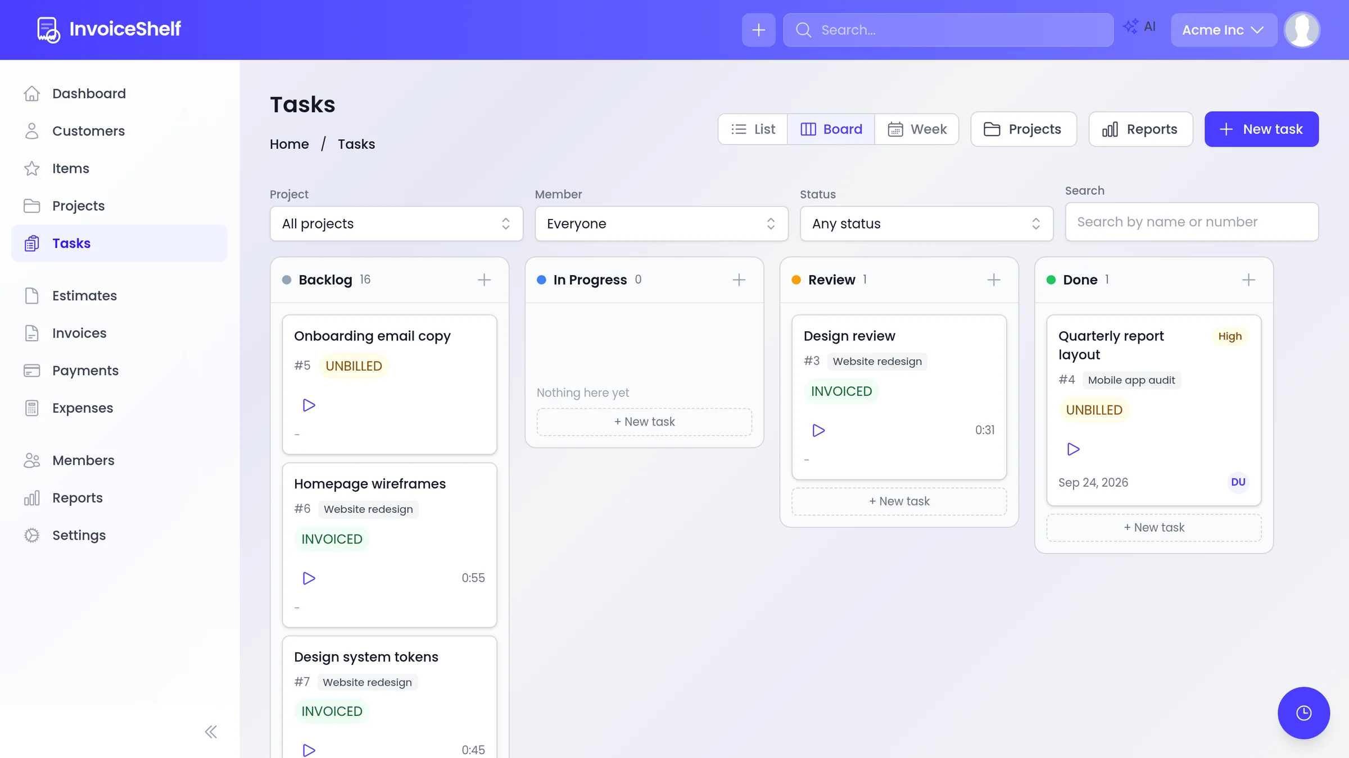Open Reports in sidebar
Image resolution: width=1349 pixels, height=758 pixels.
pyautogui.click(x=119, y=497)
